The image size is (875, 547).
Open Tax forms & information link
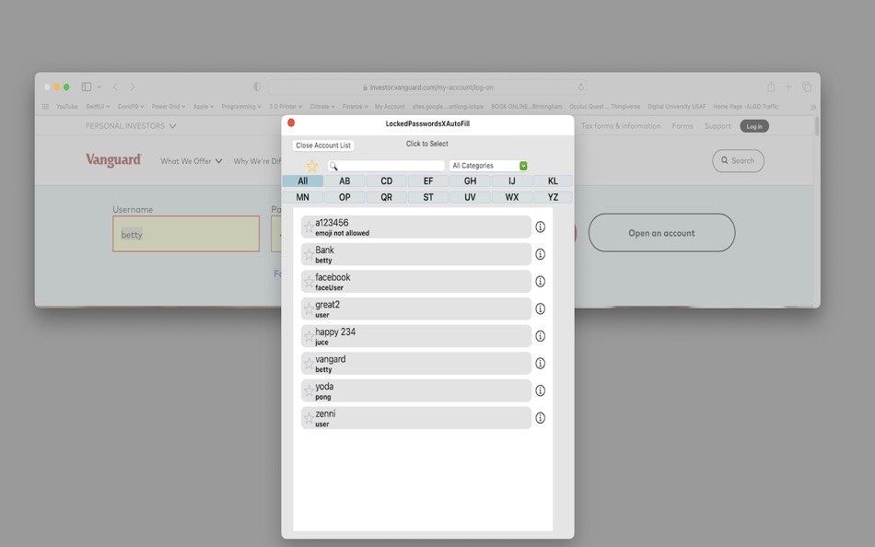(x=621, y=126)
